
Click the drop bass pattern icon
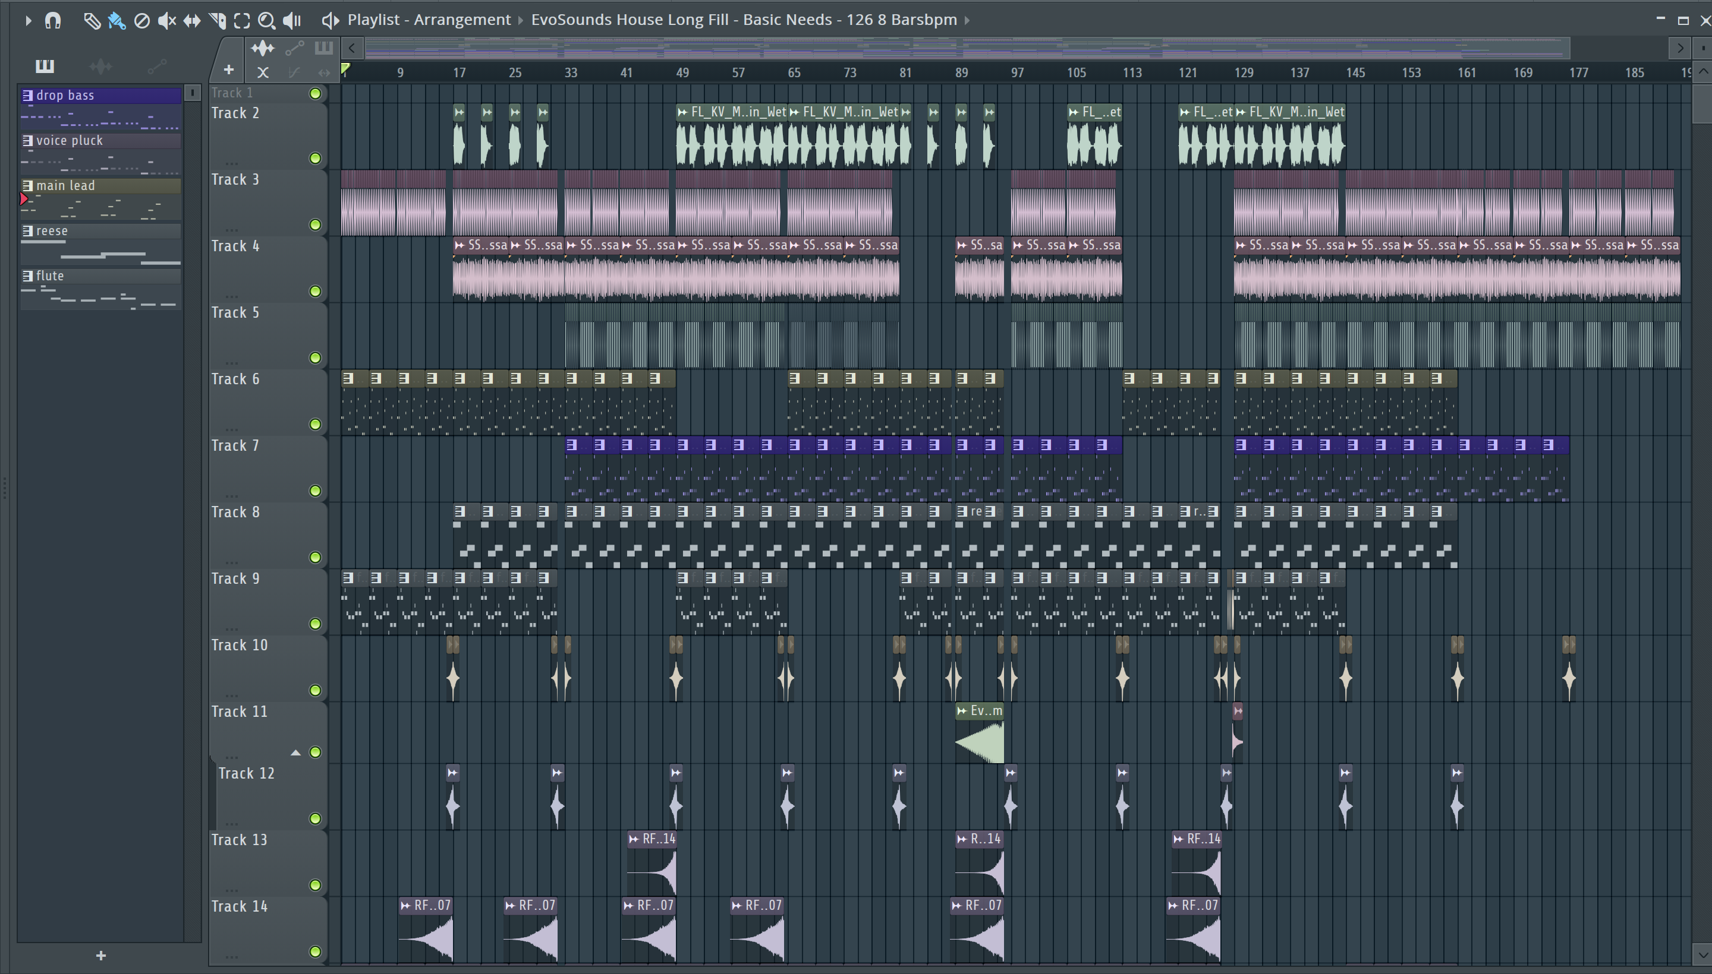click(27, 96)
